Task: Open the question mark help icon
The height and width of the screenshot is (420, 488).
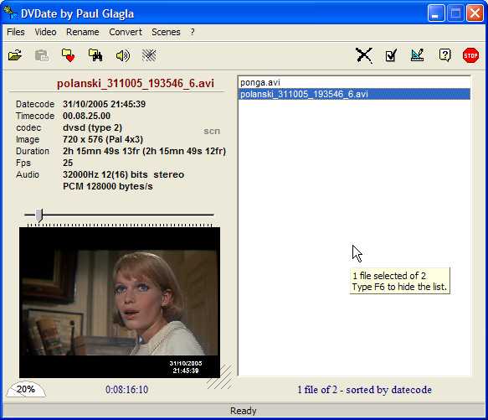Action: pos(444,55)
